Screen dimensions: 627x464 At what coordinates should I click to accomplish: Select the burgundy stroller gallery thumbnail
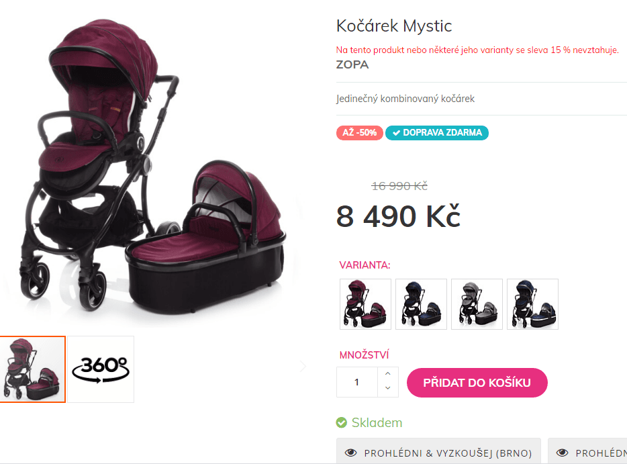coord(32,369)
